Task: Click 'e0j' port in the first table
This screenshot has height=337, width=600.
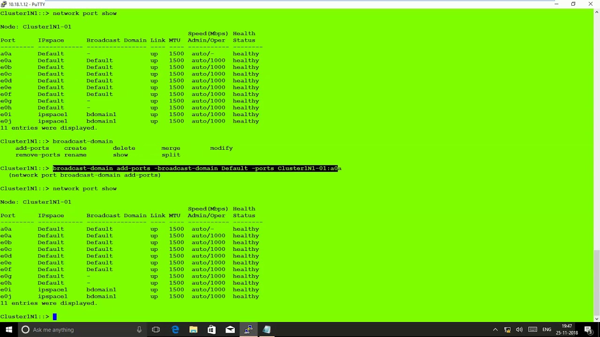Action: 6,121
